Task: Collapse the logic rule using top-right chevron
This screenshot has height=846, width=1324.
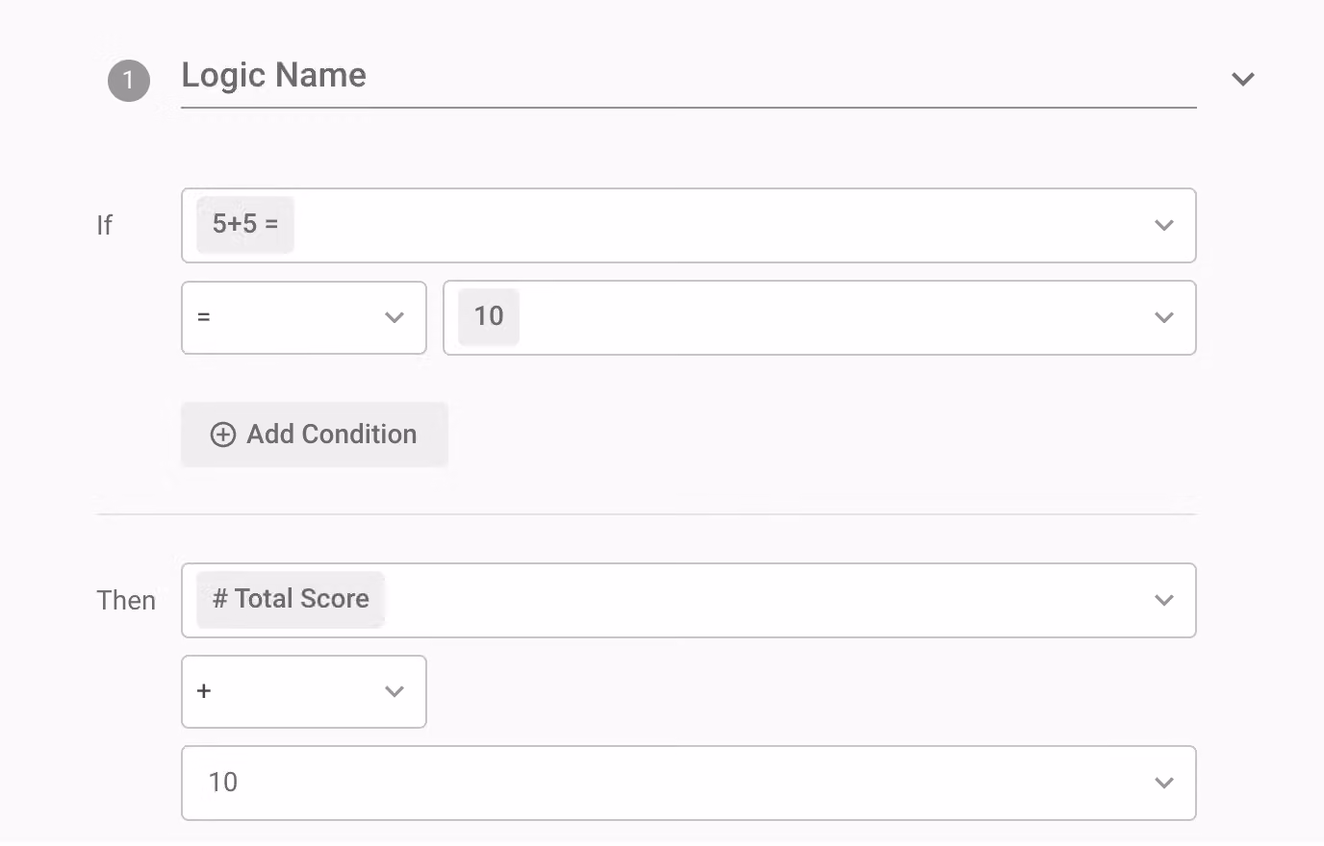Action: click(x=1243, y=79)
